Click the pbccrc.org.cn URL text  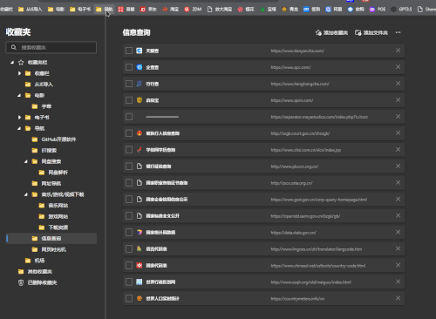(295, 166)
